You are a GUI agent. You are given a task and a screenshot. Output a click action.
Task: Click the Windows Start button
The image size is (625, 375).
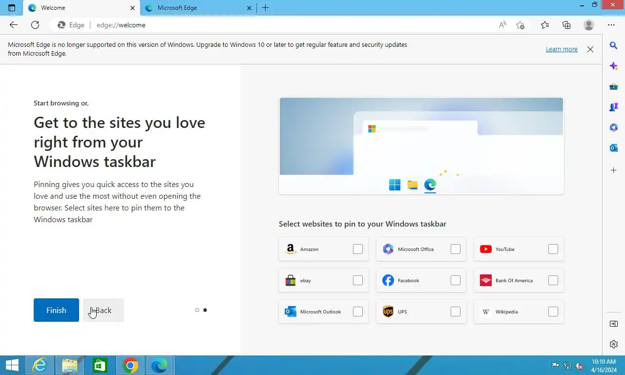tap(12, 365)
